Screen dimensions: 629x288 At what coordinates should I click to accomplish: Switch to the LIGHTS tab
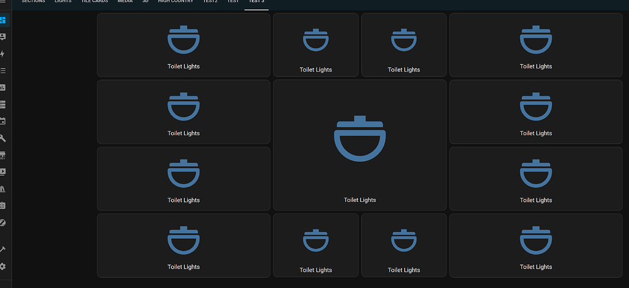coord(63,2)
